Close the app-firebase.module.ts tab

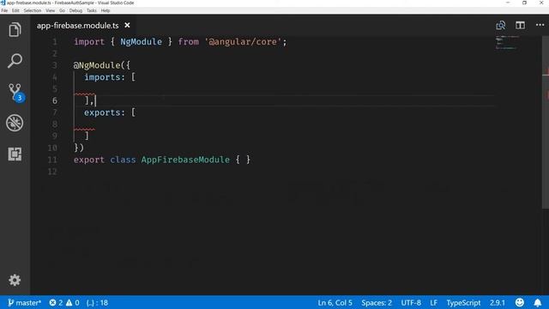[128, 25]
